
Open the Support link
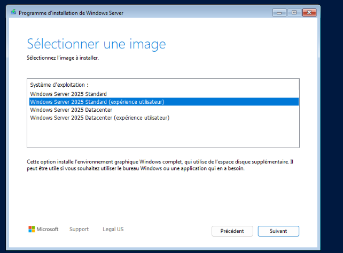(x=79, y=230)
